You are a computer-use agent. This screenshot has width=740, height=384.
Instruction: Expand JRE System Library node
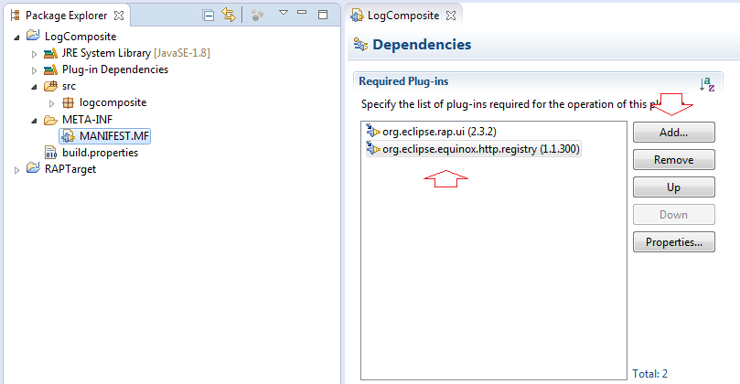34,54
